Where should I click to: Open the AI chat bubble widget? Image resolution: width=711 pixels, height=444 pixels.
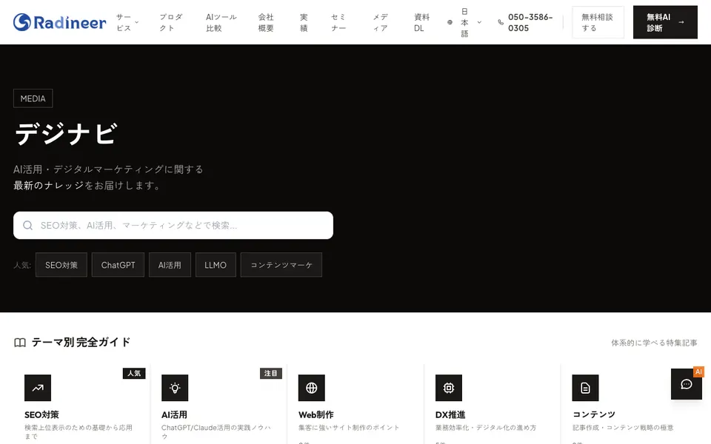click(687, 384)
